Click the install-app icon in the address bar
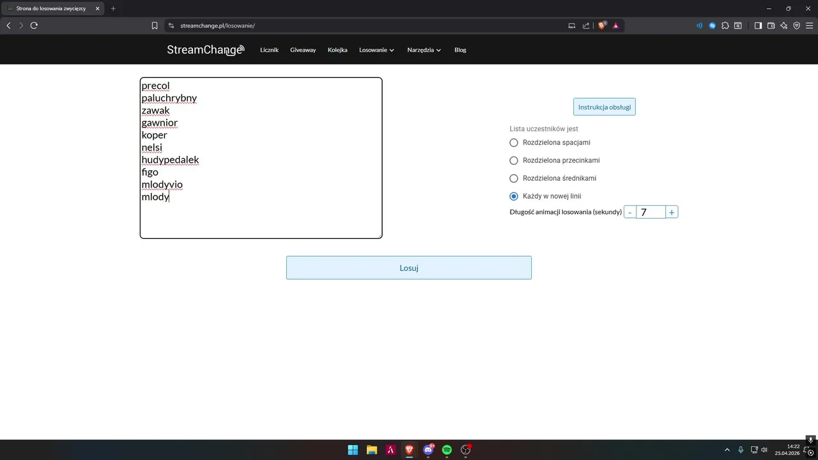818x460 pixels. (x=572, y=26)
